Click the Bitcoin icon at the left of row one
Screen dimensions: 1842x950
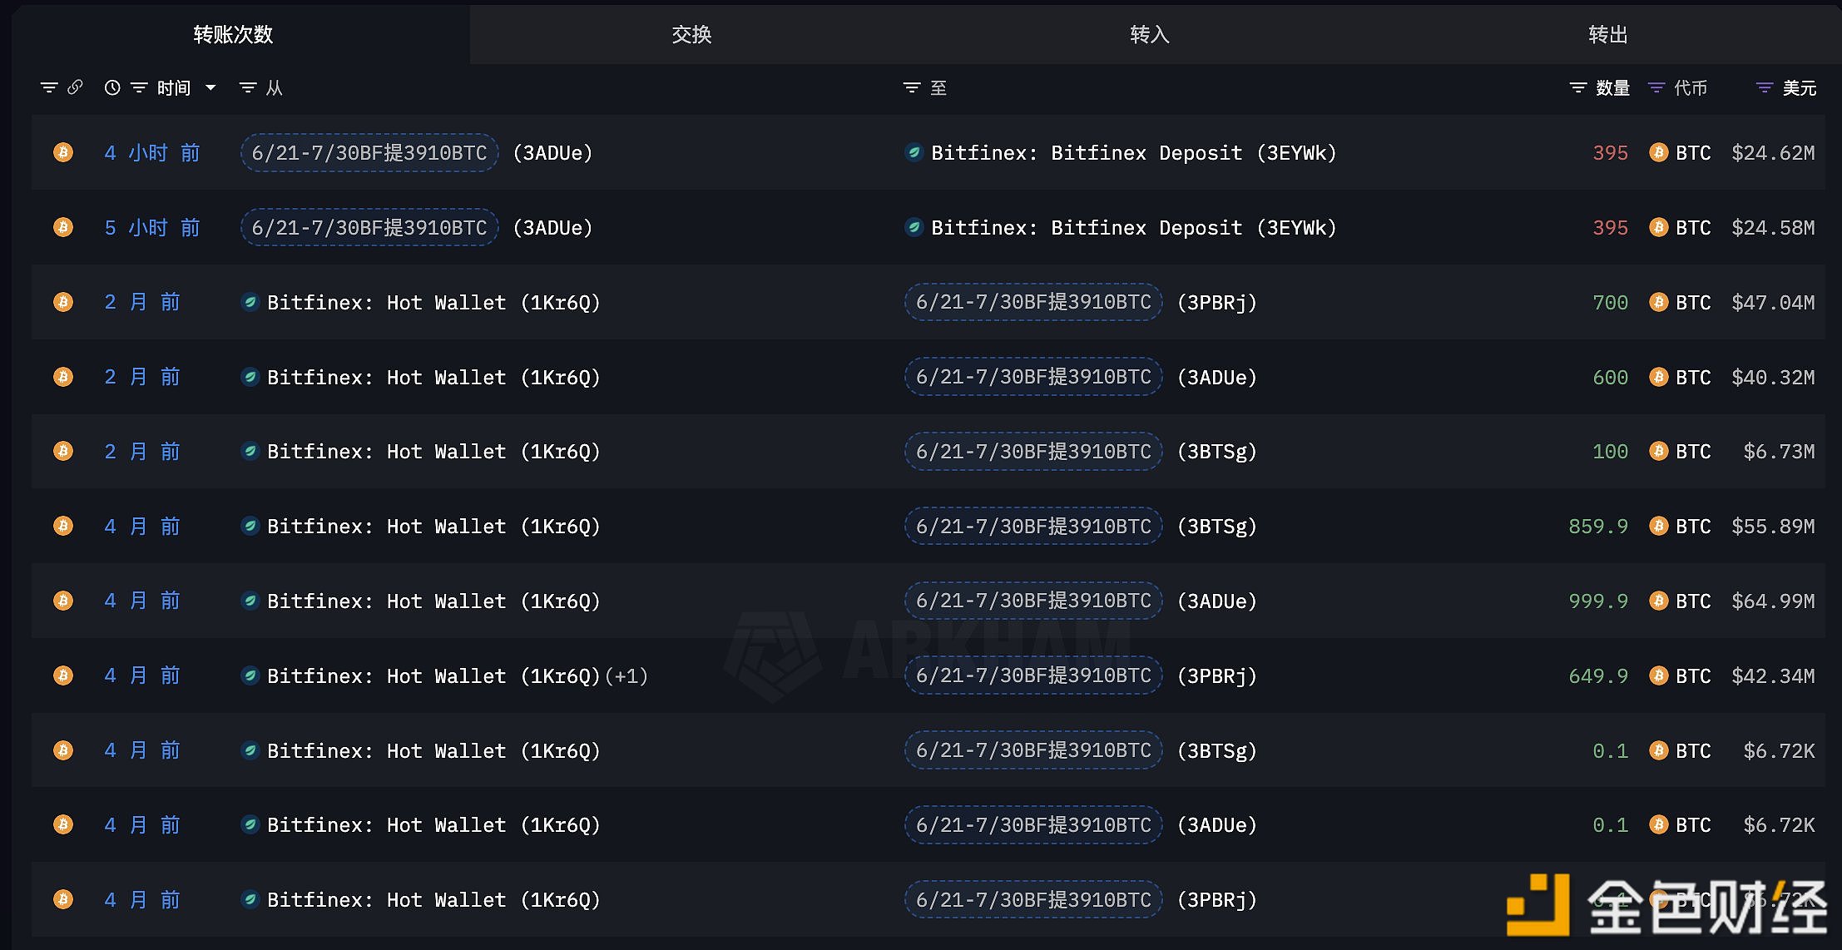pos(62,152)
